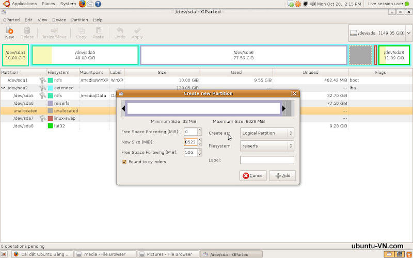This screenshot has height=258, width=413.
Task: Select the /dev/sda6 block in disk map
Action: point(243,55)
